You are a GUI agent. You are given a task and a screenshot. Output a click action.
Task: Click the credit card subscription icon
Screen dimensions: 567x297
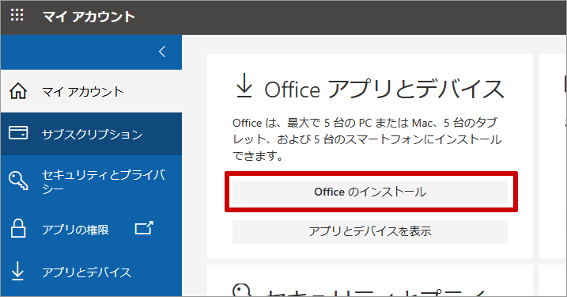pyautogui.click(x=18, y=133)
